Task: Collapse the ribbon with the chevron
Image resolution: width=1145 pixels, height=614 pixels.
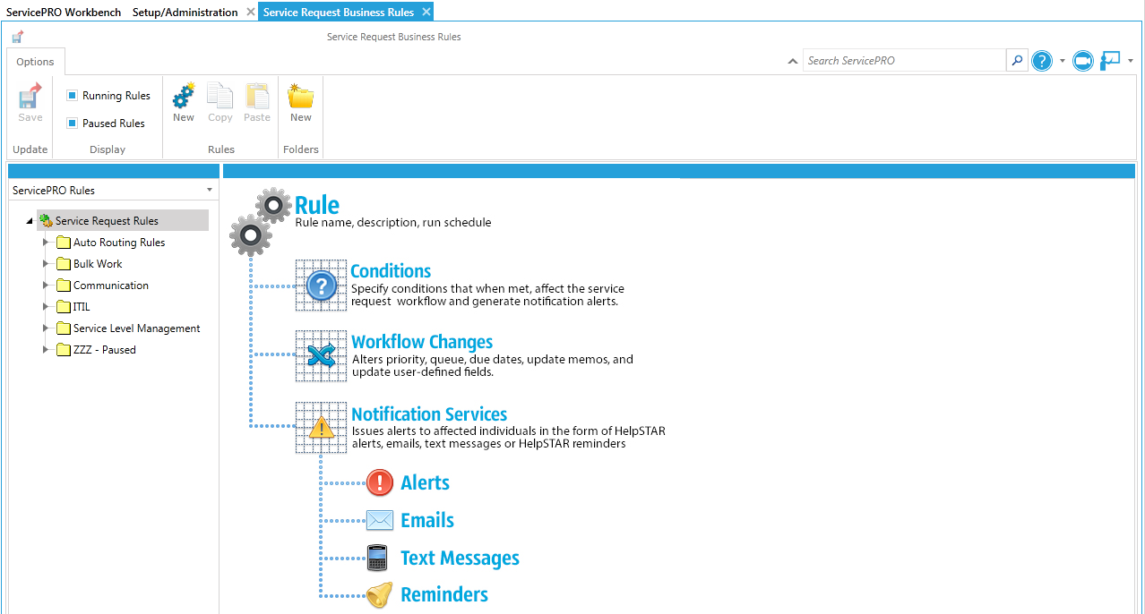Action: [x=793, y=61]
